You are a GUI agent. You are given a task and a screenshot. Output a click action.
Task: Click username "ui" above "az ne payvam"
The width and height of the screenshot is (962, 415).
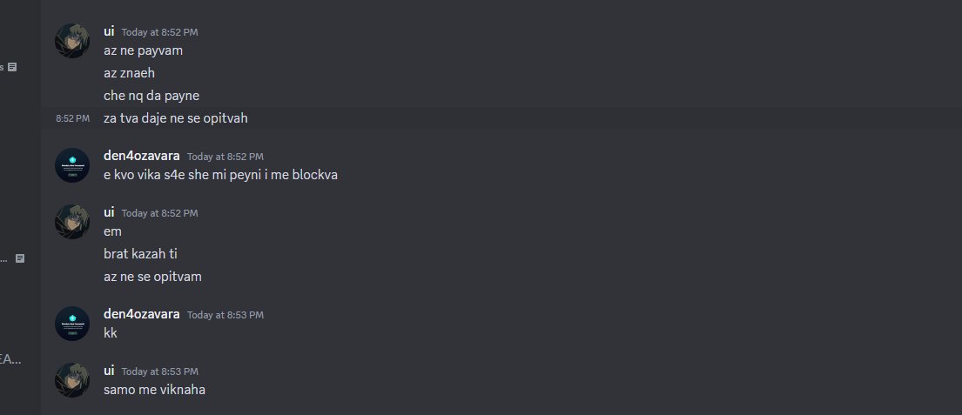pyautogui.click(x=109, y=31)
